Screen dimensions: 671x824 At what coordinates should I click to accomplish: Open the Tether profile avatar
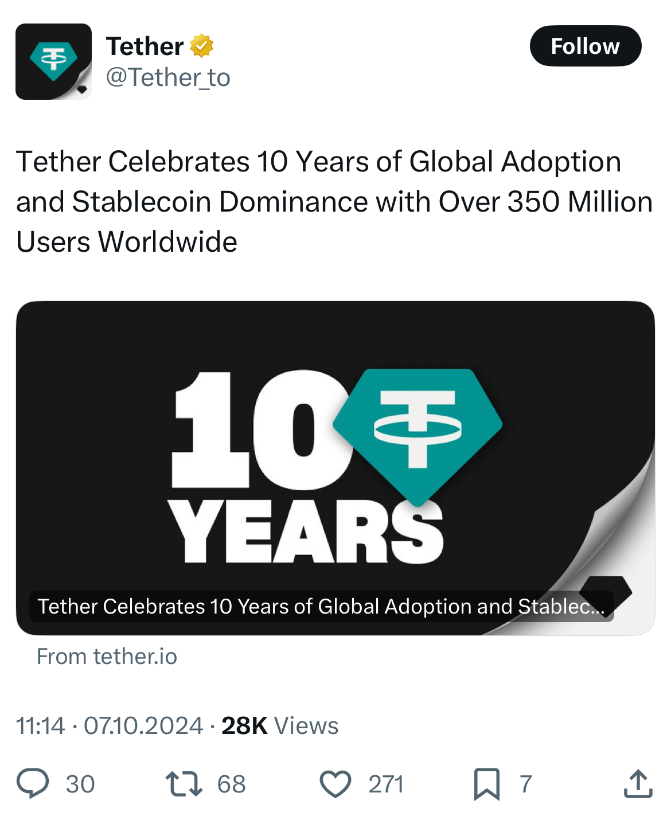point(53,61)
